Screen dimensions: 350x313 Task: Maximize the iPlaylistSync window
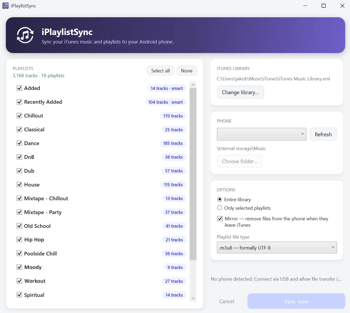pyautogui.click(x=323, y=6)
